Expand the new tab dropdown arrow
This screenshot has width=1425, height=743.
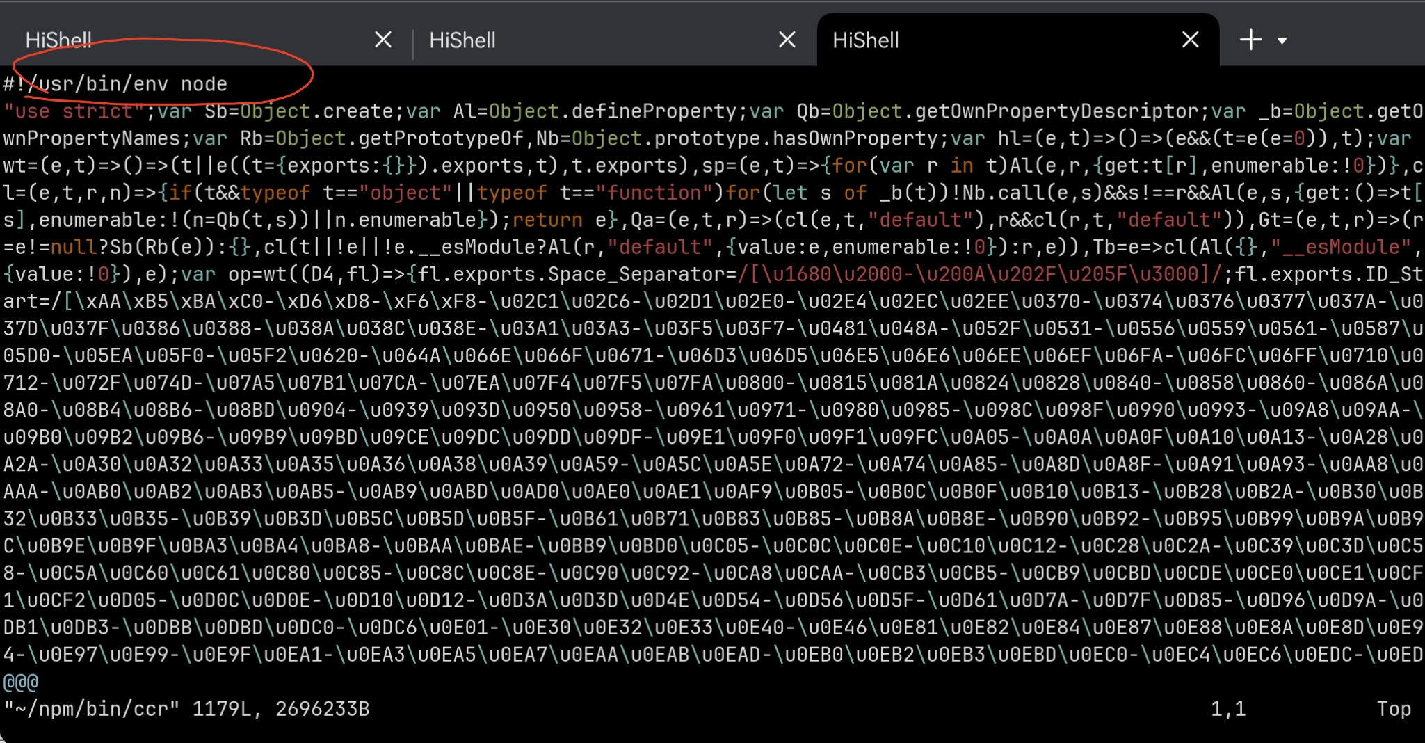tap(1282, 41)
